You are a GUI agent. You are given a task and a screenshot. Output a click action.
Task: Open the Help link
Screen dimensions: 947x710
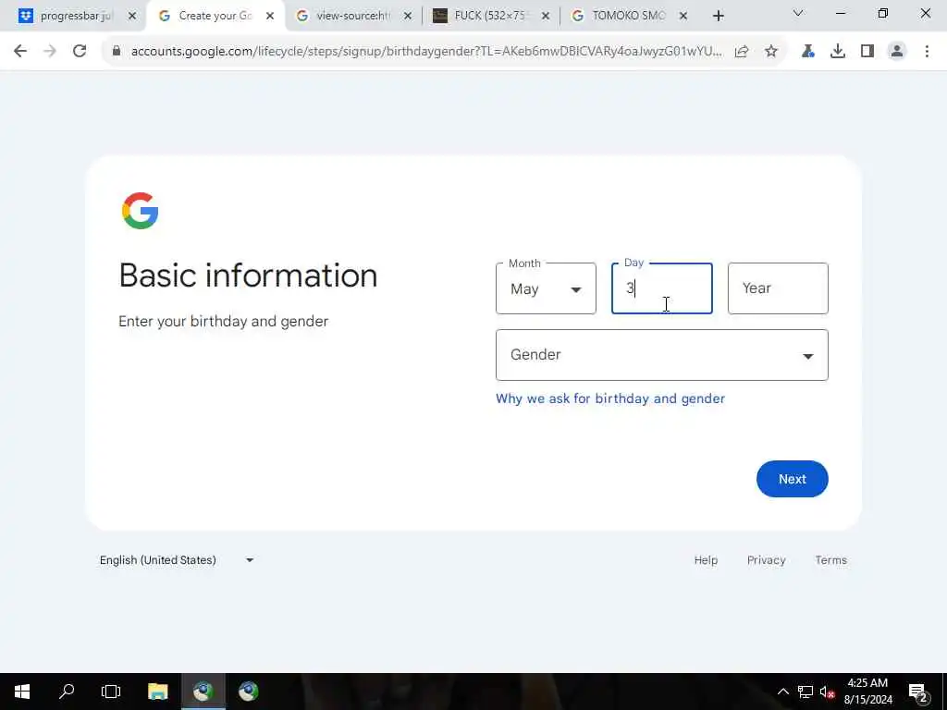tap(706, 560)
